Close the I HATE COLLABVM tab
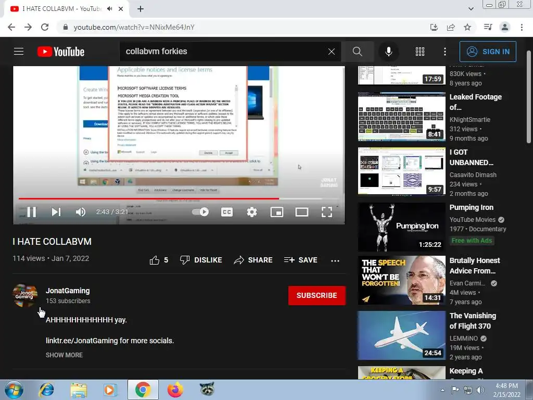Image resolution: width=533 pixels, height=400 pixels. point(121,9)
